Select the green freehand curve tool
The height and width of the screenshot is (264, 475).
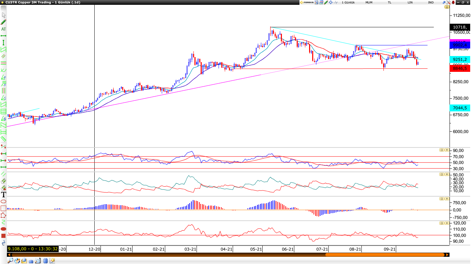(3, 222)
